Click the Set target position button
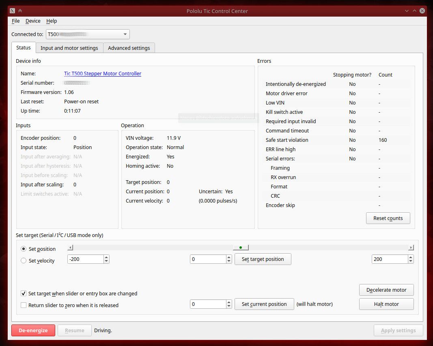 (x=263, y=259)
